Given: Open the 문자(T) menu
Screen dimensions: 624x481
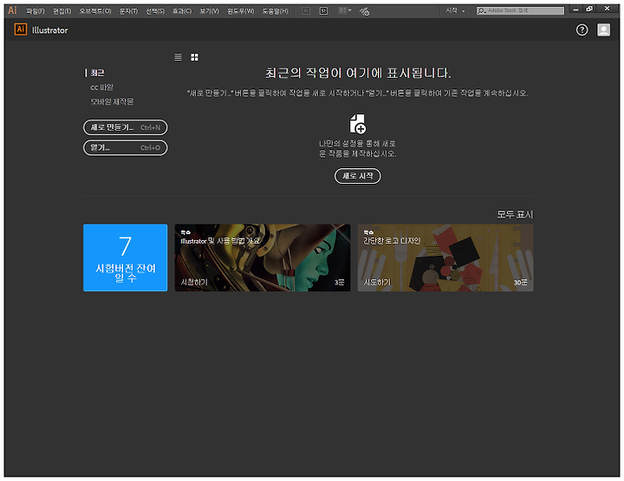Looking at the screenshot, I should (128, 11).
